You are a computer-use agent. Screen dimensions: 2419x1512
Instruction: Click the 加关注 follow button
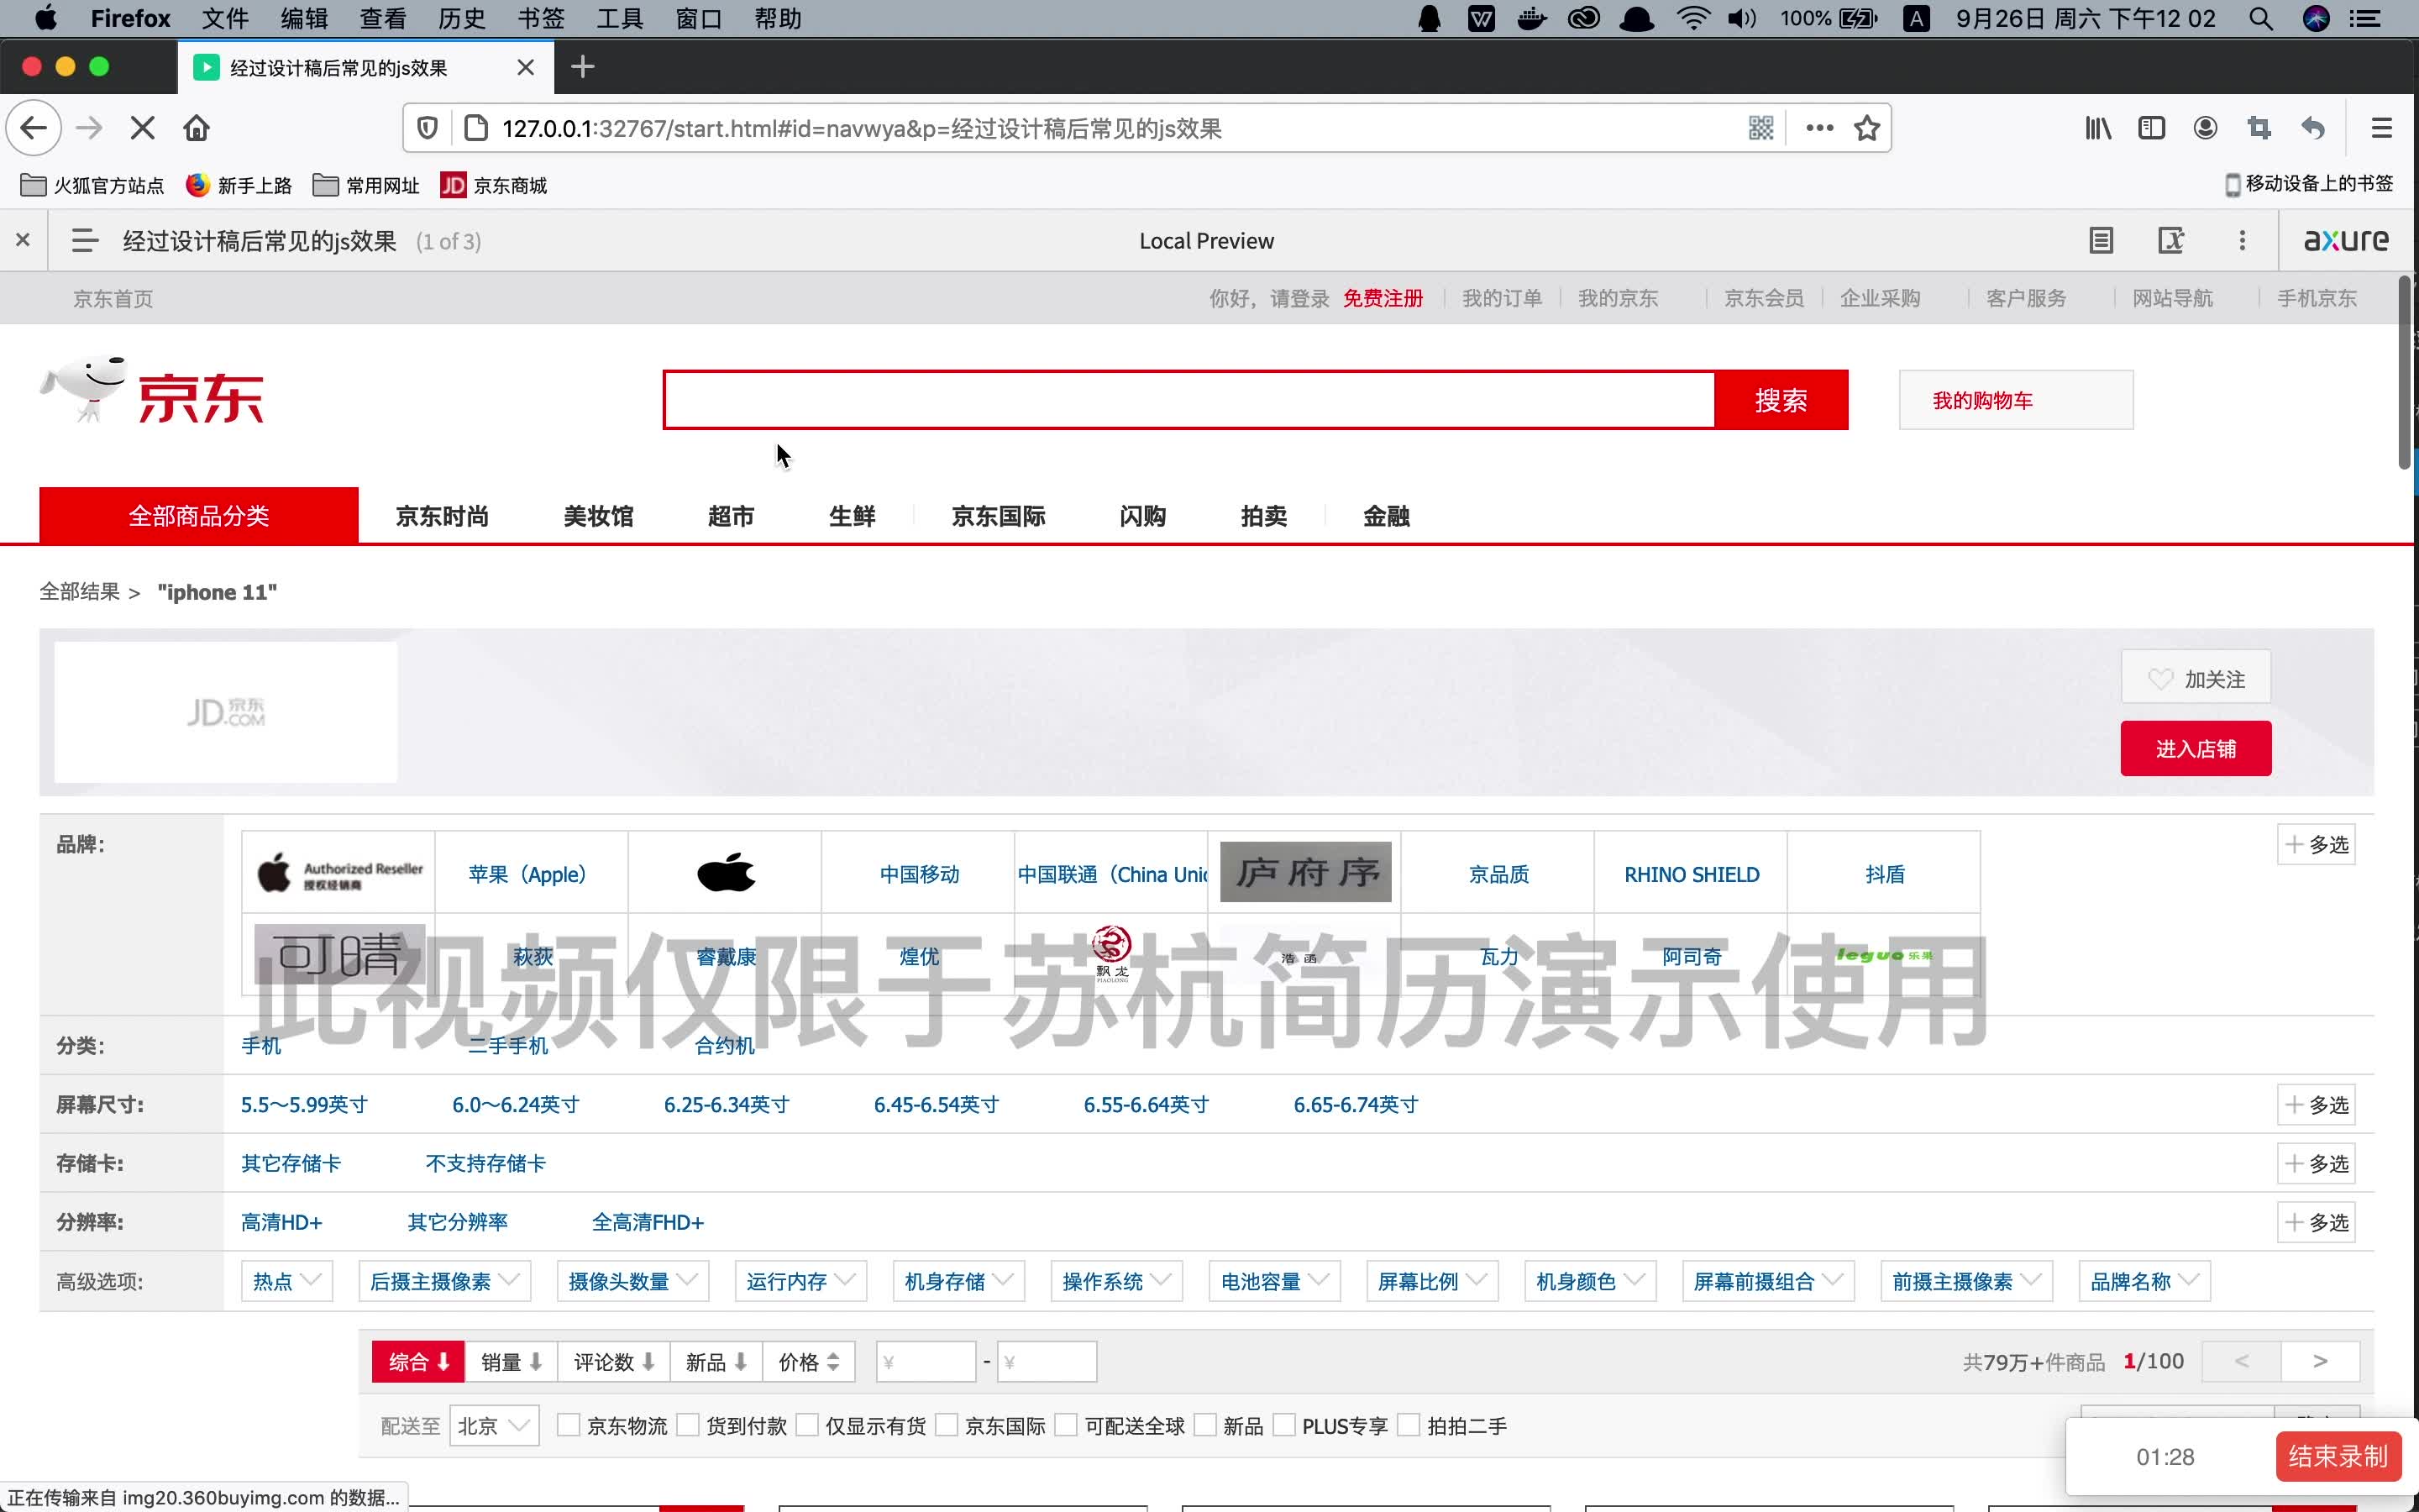click(2195, 678)
